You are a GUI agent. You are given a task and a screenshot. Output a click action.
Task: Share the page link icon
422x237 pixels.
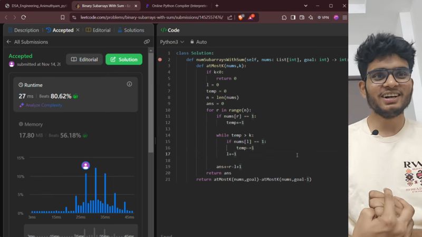[x=229, y=17]
